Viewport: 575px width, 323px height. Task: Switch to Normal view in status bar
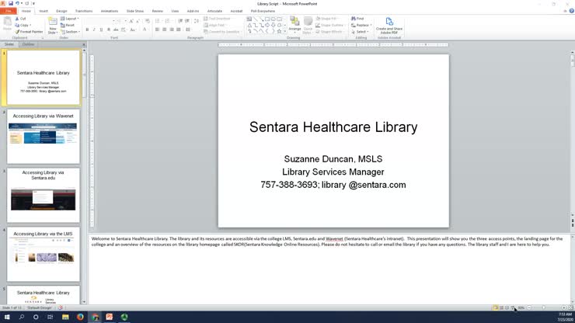point(496,308)
